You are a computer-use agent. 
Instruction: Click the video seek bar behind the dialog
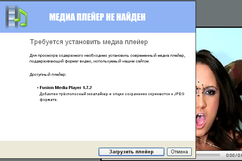pyautogui.click(x=208, y=155)
